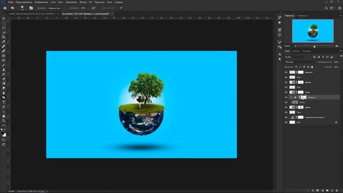This screenshot has height=193, width=343.
Task: Open the brush settings panel icon
Action: (31, 8)
